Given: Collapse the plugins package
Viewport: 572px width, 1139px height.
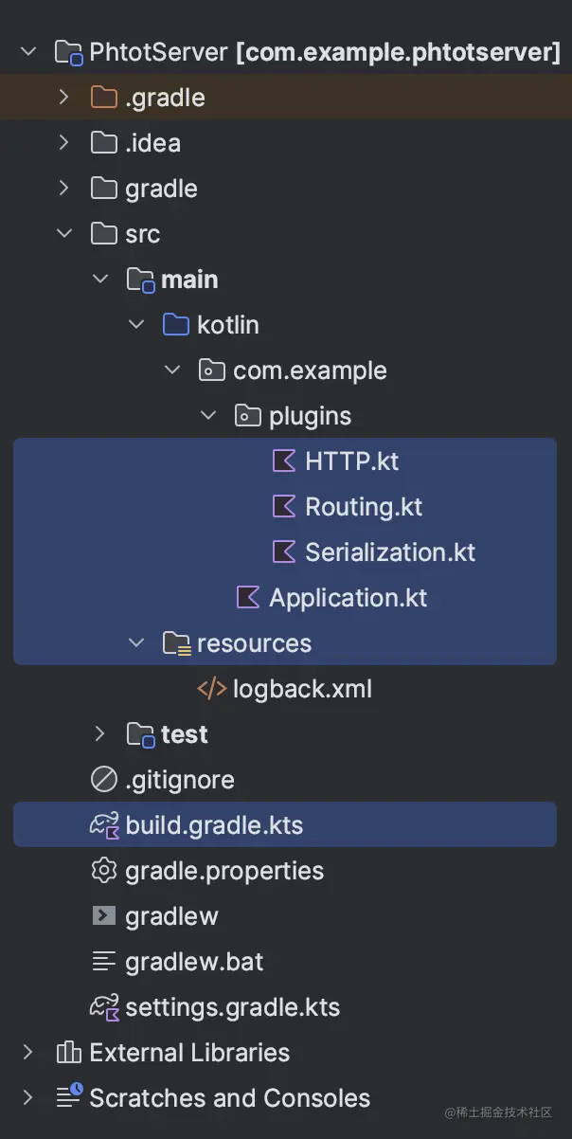Looking at the screenshot, I should point(208,416).
